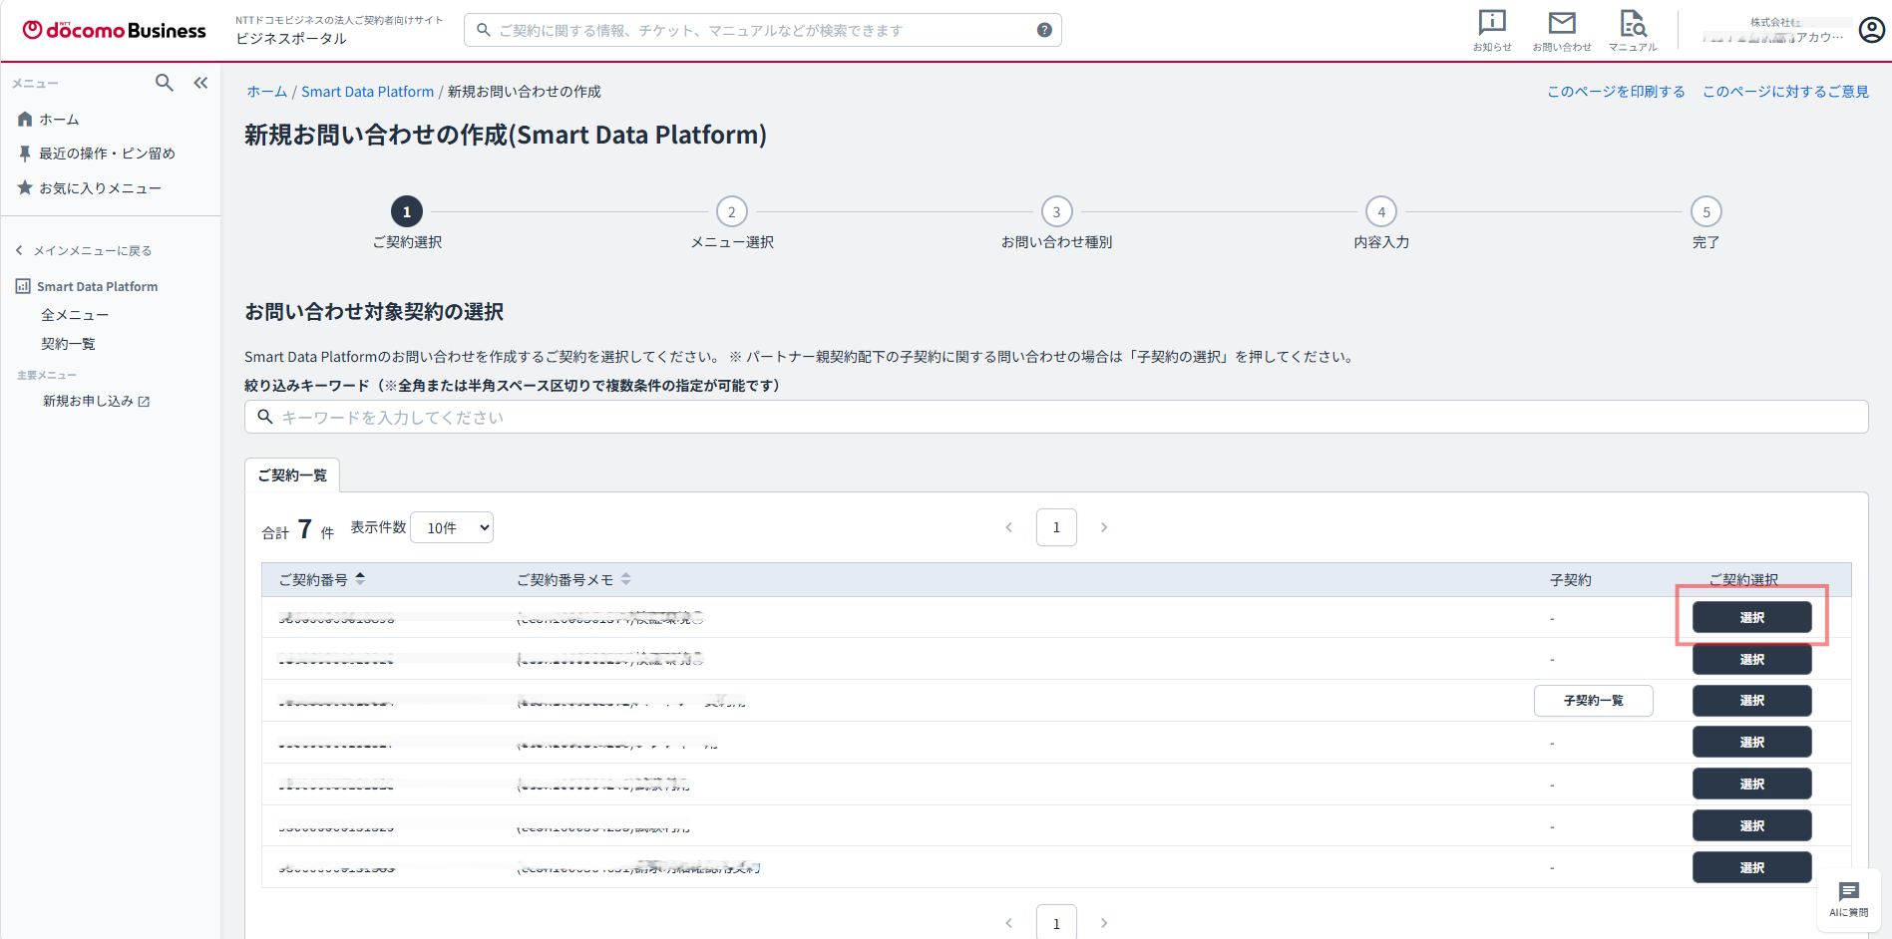Sort by ご契約番号メモ column arrows

625,579
